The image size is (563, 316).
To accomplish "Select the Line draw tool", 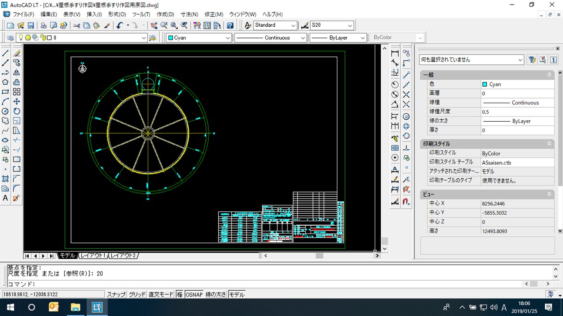I will 6,53.
